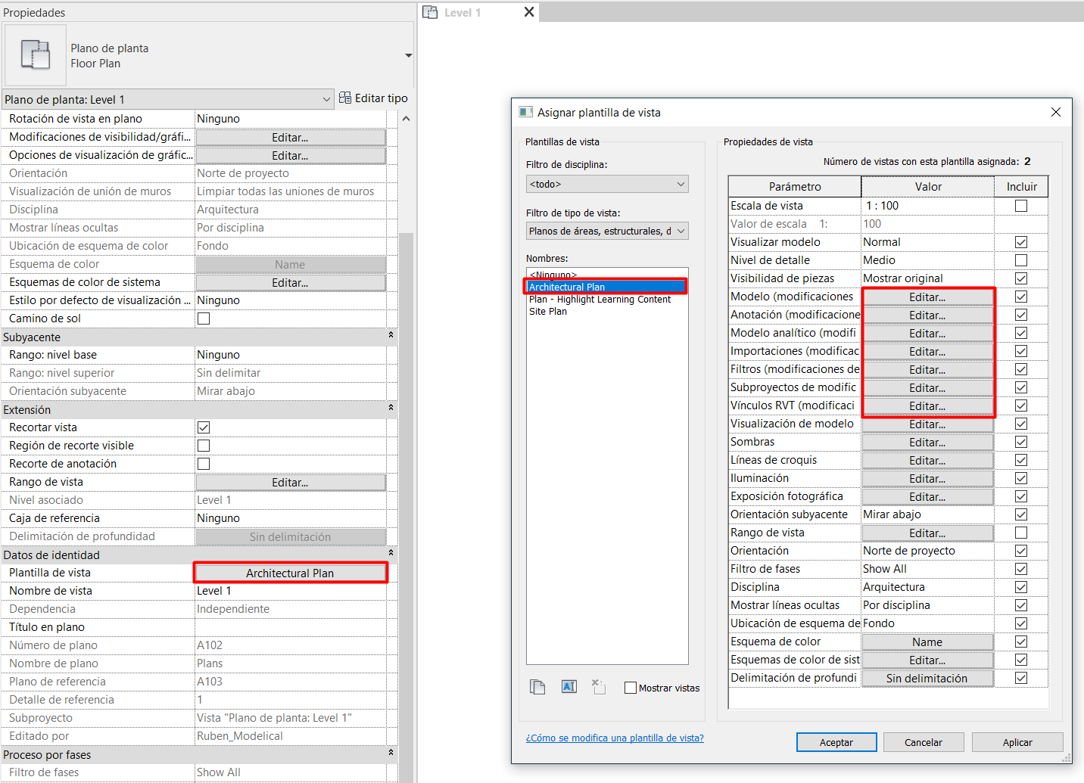The height and width of the screenshot is (783, 1084).
Task: Toggle the Camino de sol checkbox
Action: tap(204, 318)
